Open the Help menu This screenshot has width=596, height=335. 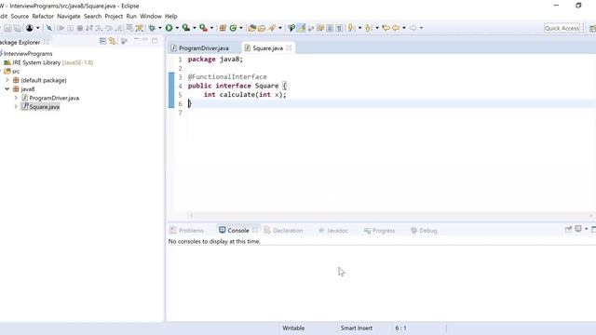tap(171, 17)
